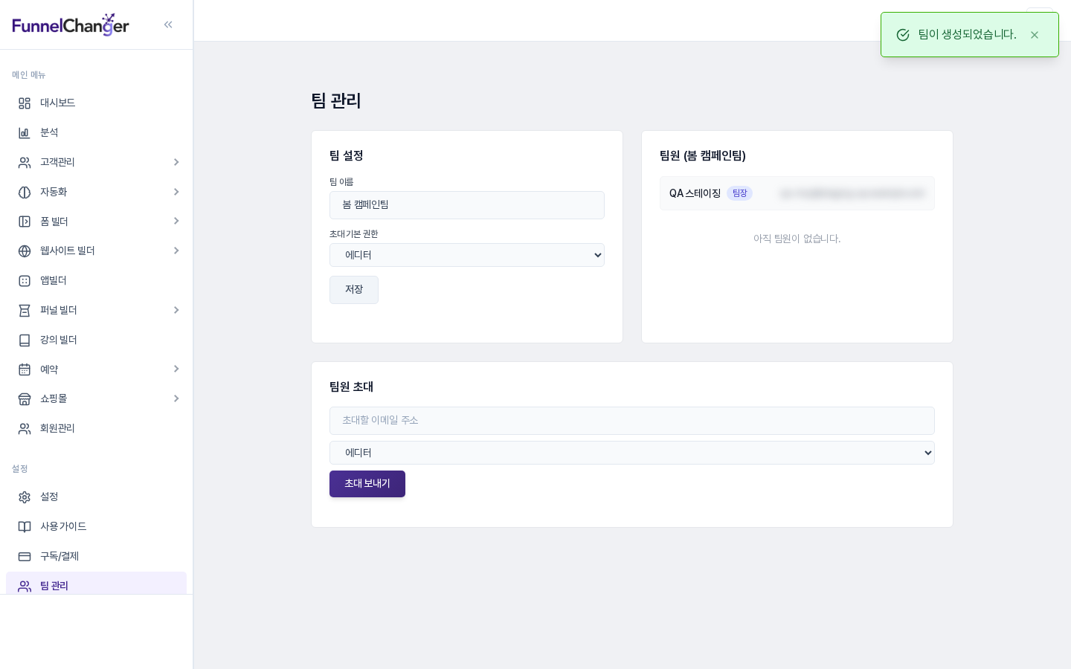Click the 웹사이트 빌더 globe icon
The image size is (1071, 669).
pyautogui.click(x=25, y=251)
